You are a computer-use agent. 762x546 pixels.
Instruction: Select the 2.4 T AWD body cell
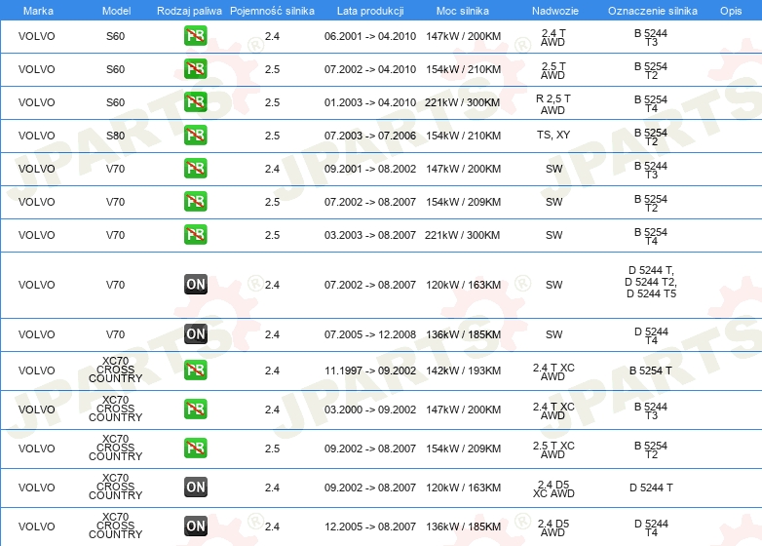553,37
